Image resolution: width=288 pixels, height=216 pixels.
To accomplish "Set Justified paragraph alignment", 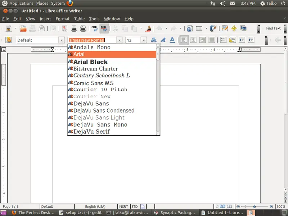I will pyautogui.click(x=212, y=40).
